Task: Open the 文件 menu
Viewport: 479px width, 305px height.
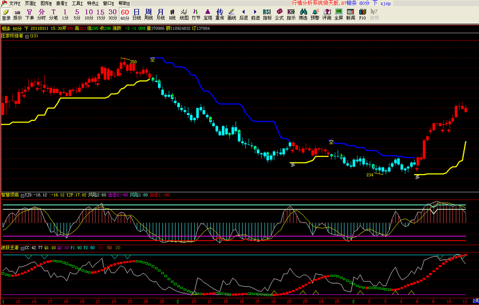Action: [x=14, y=3]
